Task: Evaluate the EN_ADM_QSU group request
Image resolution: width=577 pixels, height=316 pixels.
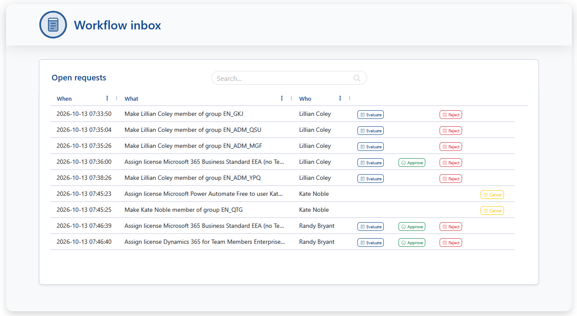Action: [x=370, y=131]
